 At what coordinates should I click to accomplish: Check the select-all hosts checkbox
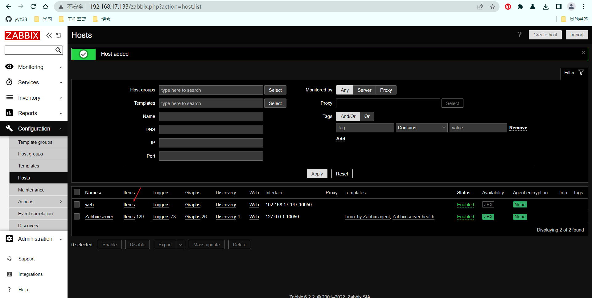[x=77, y=192]
